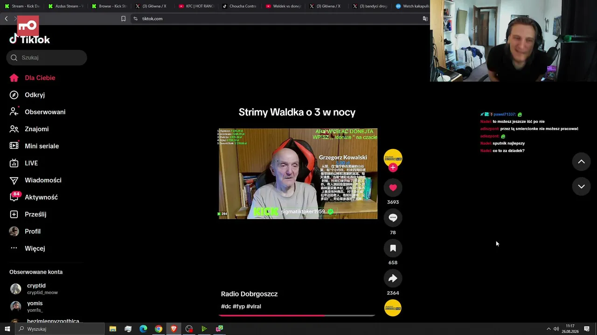Screen dimensions: 597x335
Task: Expand the Więcej menu
Action: point(28,248)
